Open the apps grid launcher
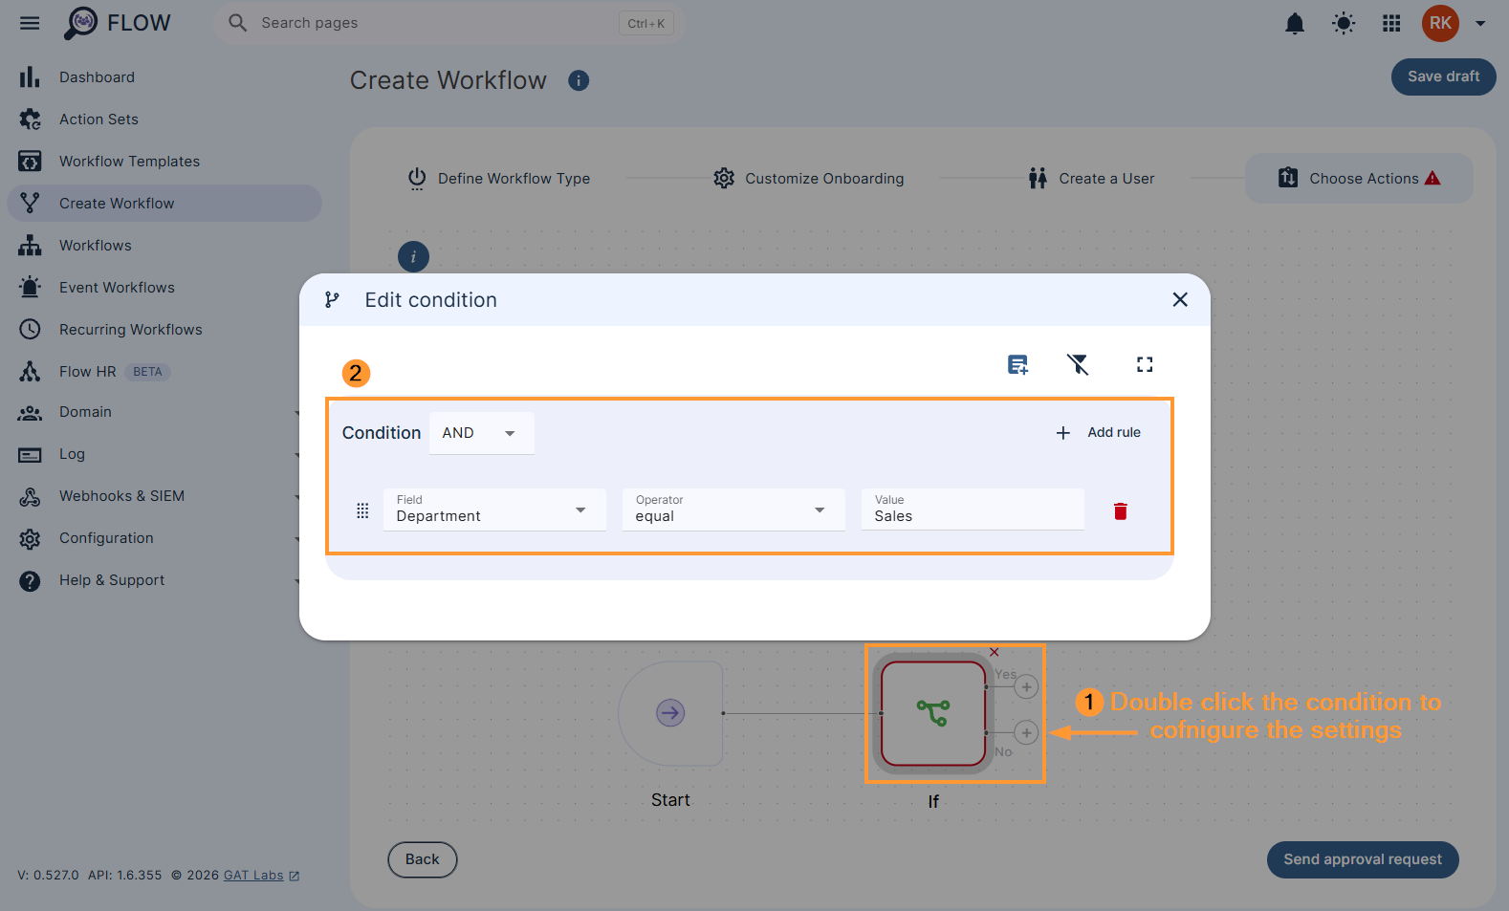The height and width of the screenshot is (911, 1509). (x=1391, y=23)
